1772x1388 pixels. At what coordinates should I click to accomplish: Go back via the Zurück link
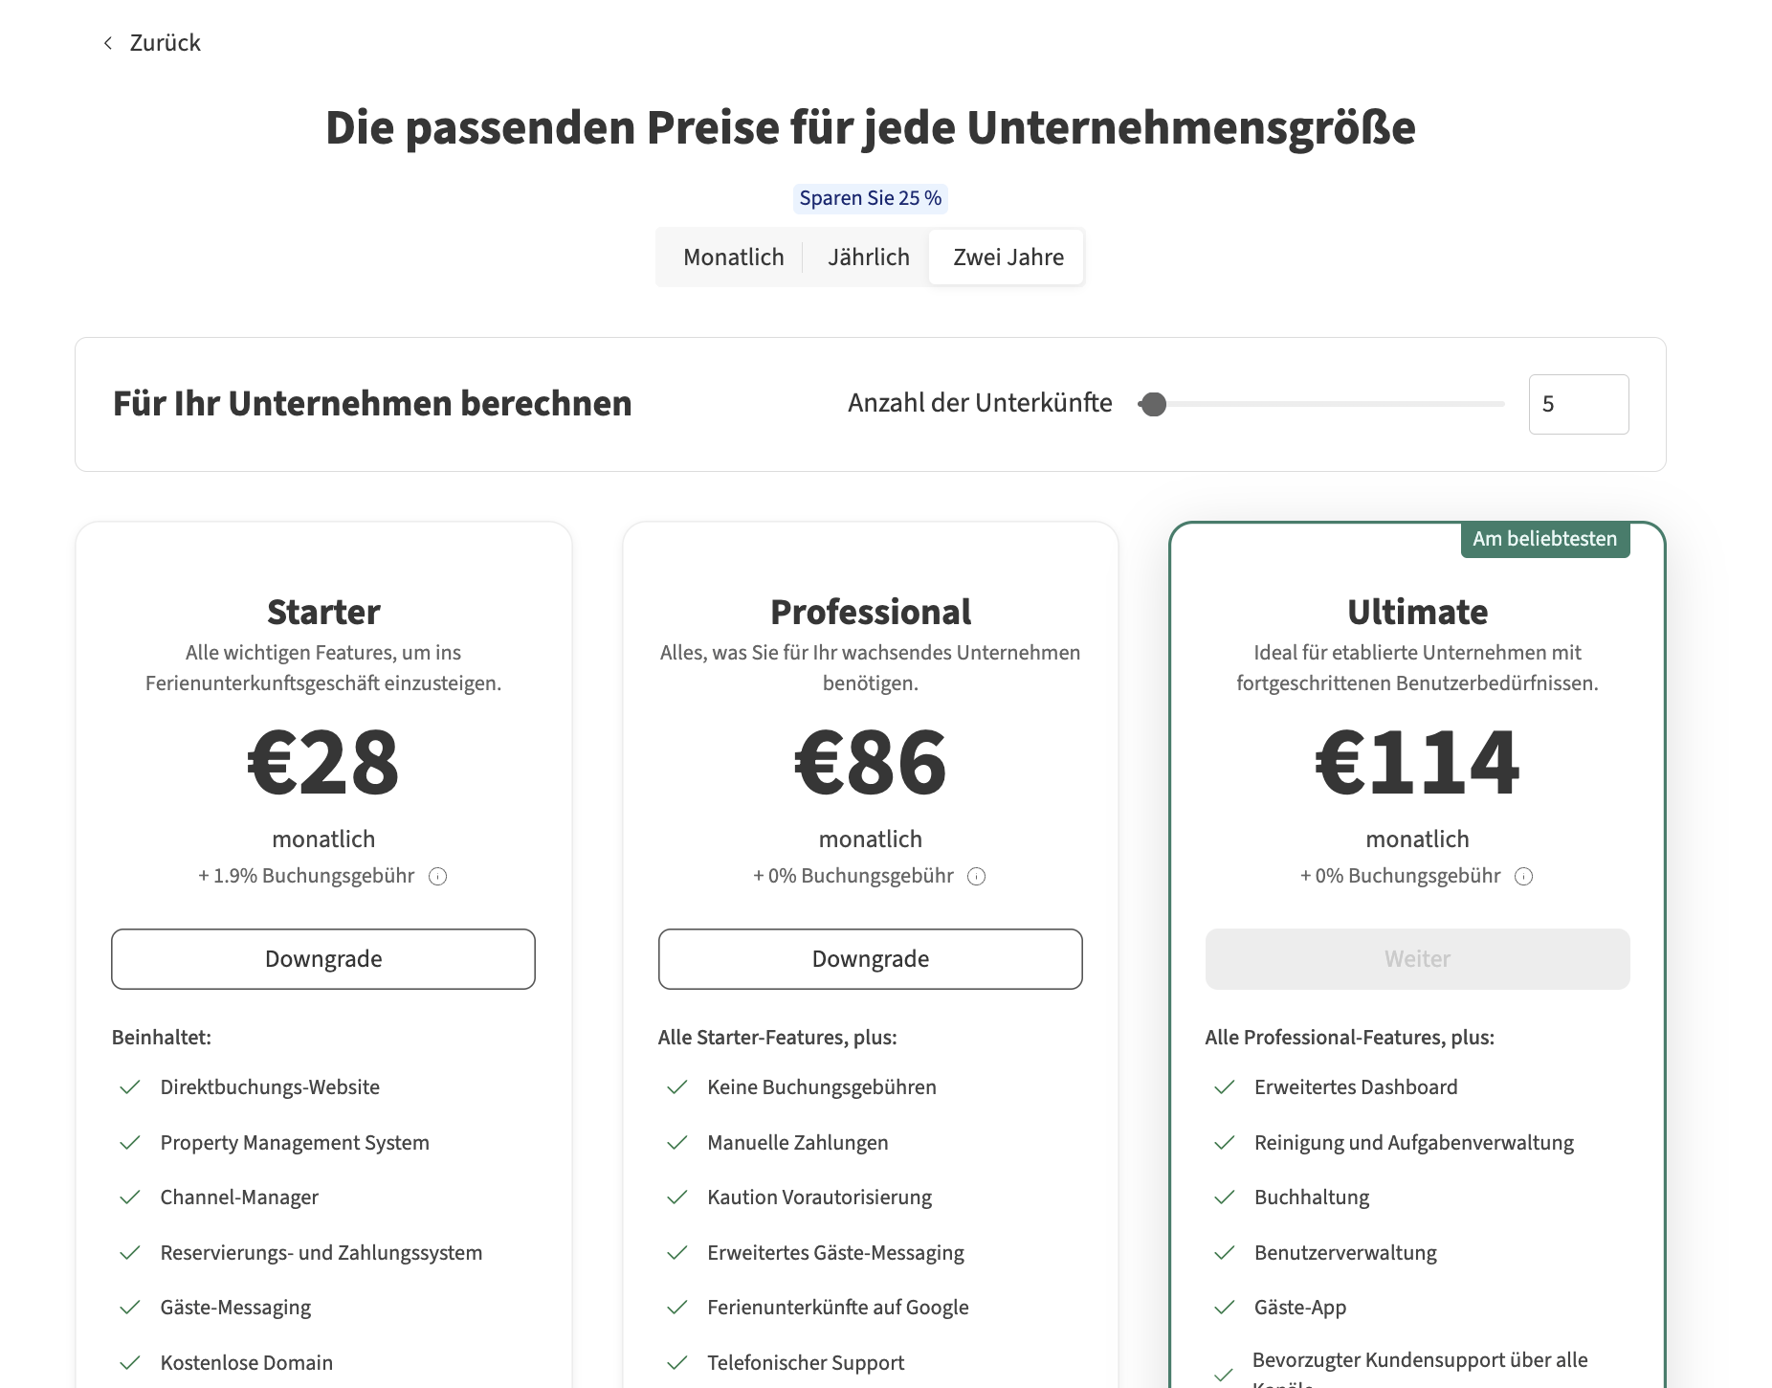coord(165,43)
